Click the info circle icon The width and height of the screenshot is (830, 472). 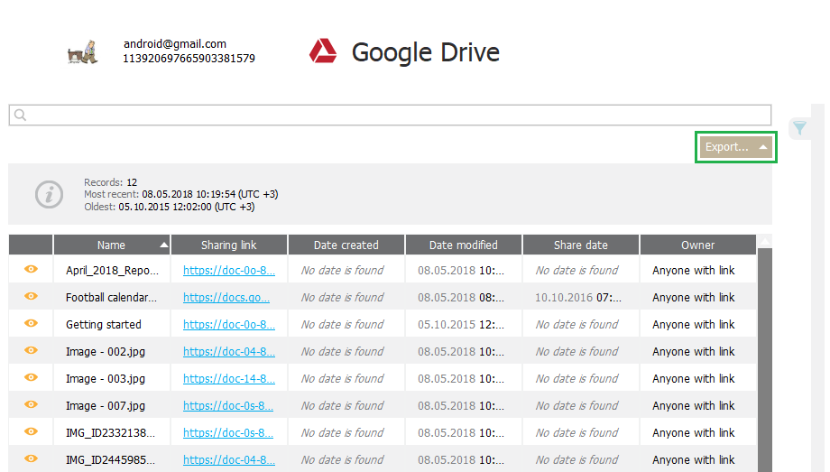(x=49, y=194)
